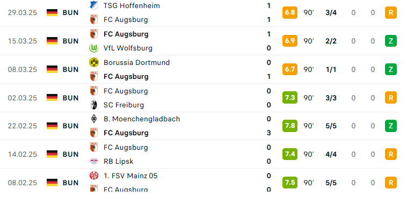This screenshot has height=204, width=407.
Task: Click the Augsburg crest in the Wolfsburg match
Action: [x=94, y=34]
